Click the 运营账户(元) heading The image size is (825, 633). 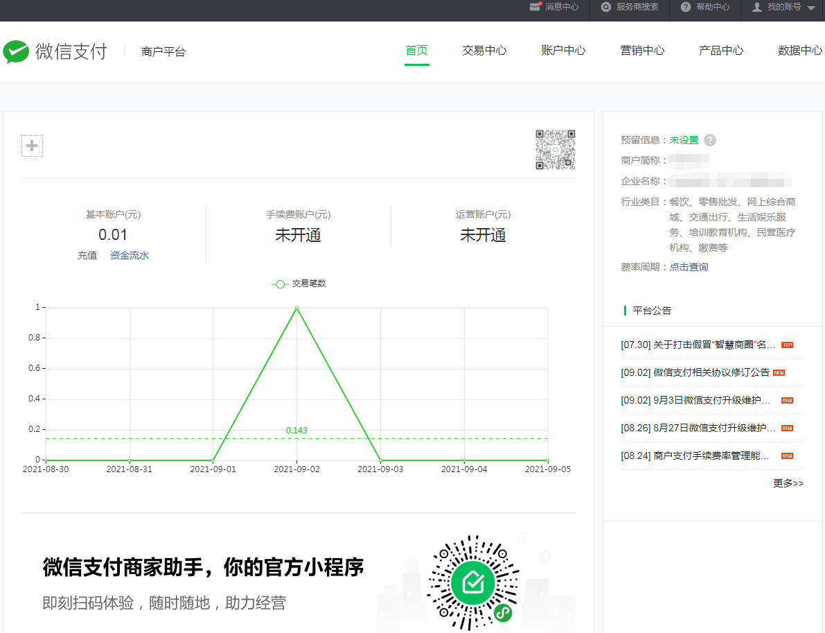[x=483, y=214]
